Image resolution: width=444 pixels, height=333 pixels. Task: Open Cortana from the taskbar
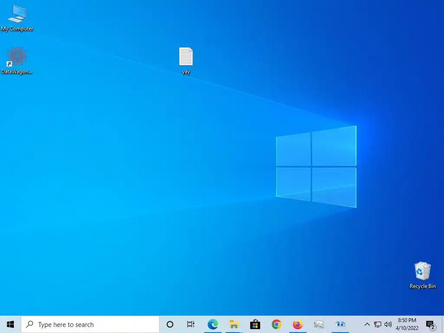(x=170, y=324)
